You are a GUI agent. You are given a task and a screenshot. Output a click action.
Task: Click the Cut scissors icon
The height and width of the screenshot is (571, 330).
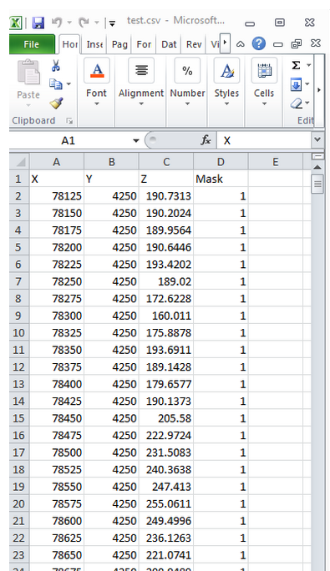[55, 66]
